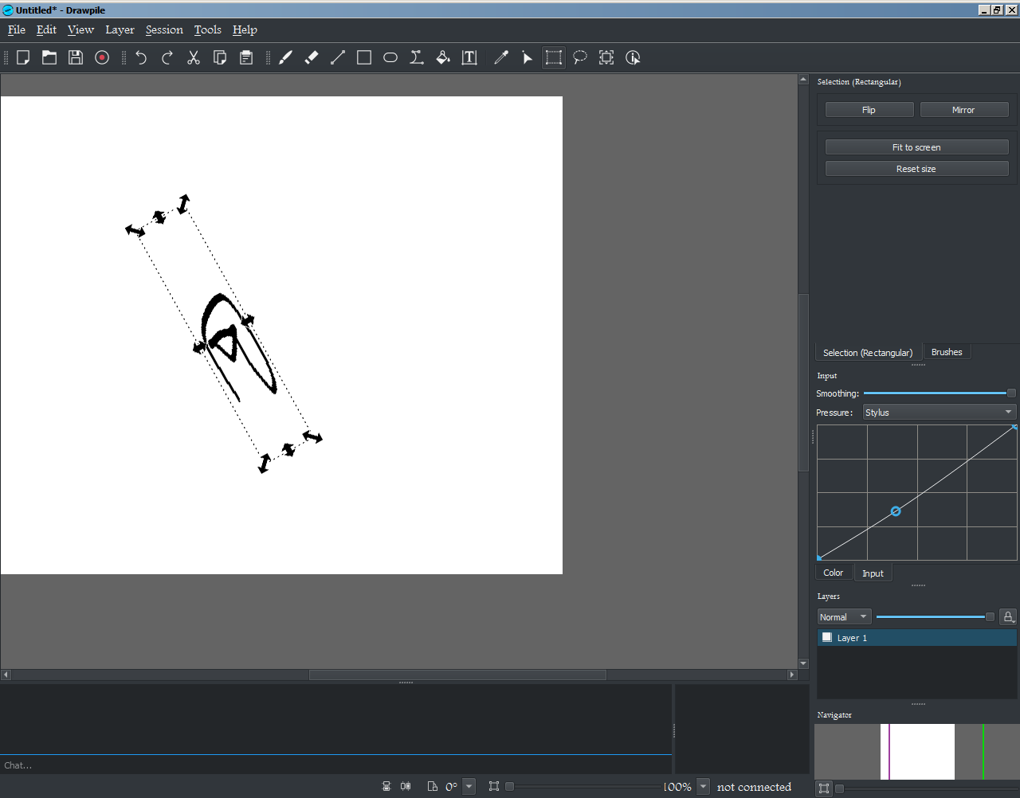Open the Session menu
Image resolution: width=1020 pixels, height=798 pixels.
tap(164, 29)
